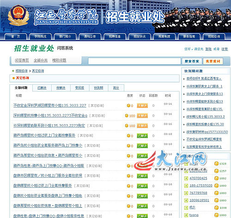The width and height of the screenshot is (231, 218).
Task: Click the 大江网 watermark logo
Action: (x=170, y=161)
